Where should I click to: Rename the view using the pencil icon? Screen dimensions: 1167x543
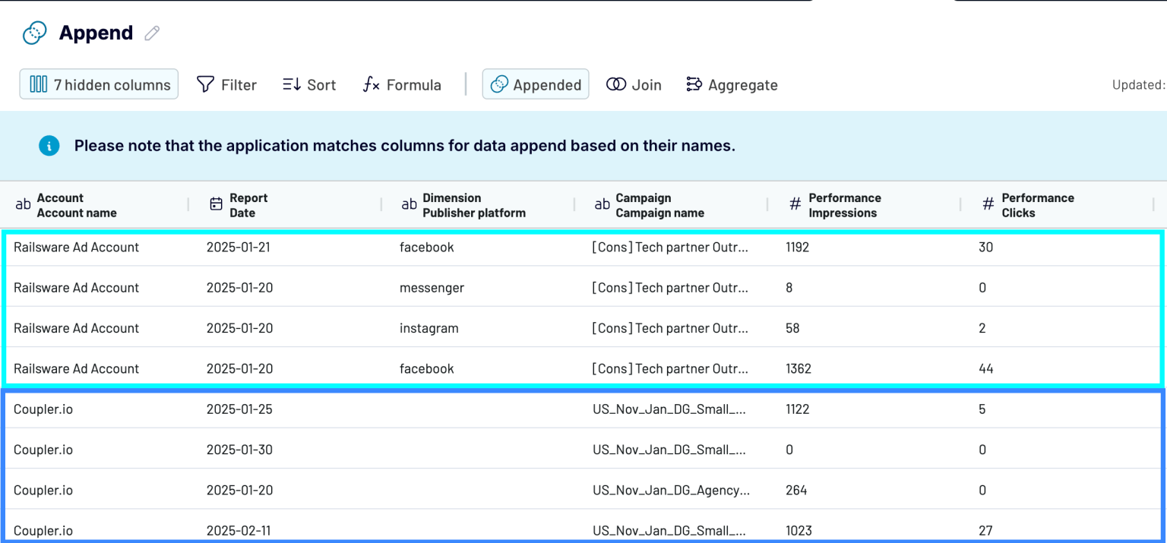[150, 33]
